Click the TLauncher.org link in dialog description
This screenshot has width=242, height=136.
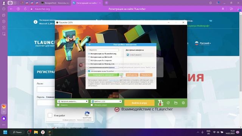[x=113, y=80]
